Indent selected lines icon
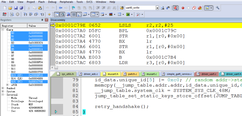The height and width of the screenshot is (116, 242). (98, 8)
